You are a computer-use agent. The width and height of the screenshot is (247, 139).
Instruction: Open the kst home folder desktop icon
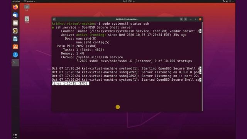pyautogui.click(x=27, y=8)
